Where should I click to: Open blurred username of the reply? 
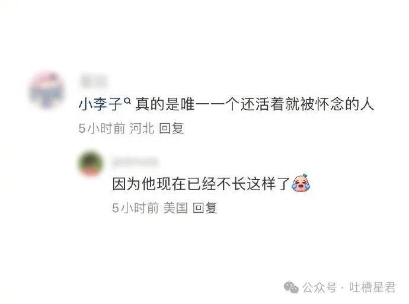(x=135, y=162)
